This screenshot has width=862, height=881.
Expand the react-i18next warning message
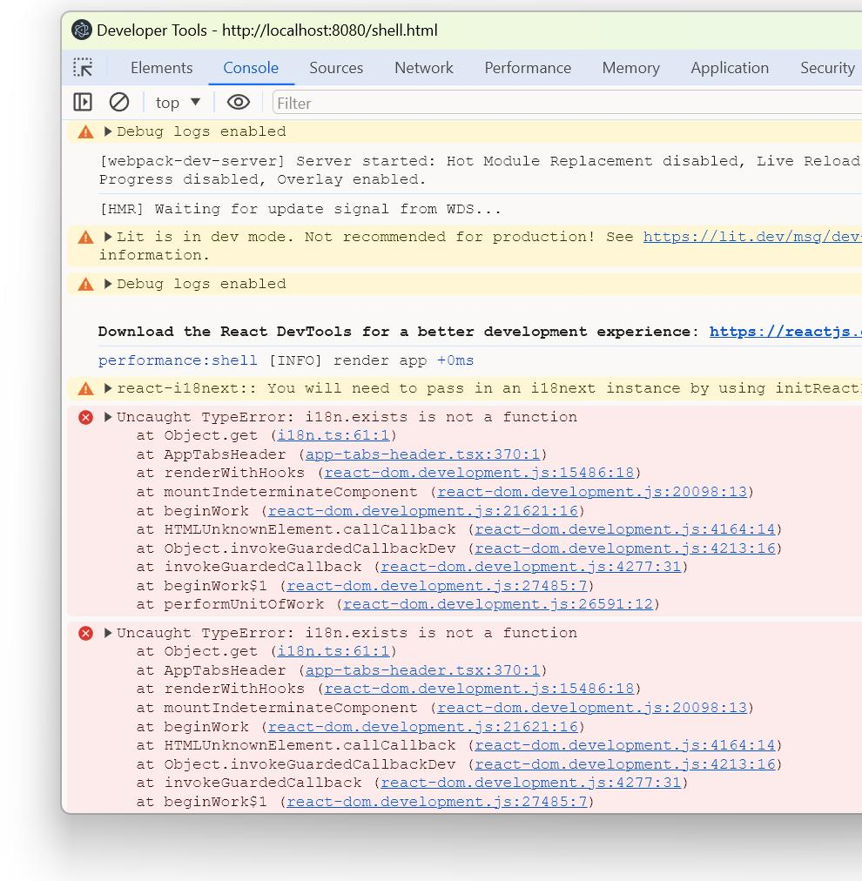[108, 388]
